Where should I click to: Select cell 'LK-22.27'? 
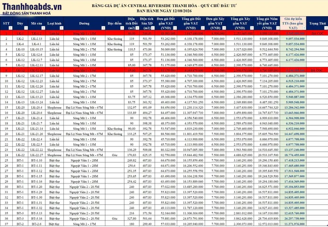(x=36, y=155)
